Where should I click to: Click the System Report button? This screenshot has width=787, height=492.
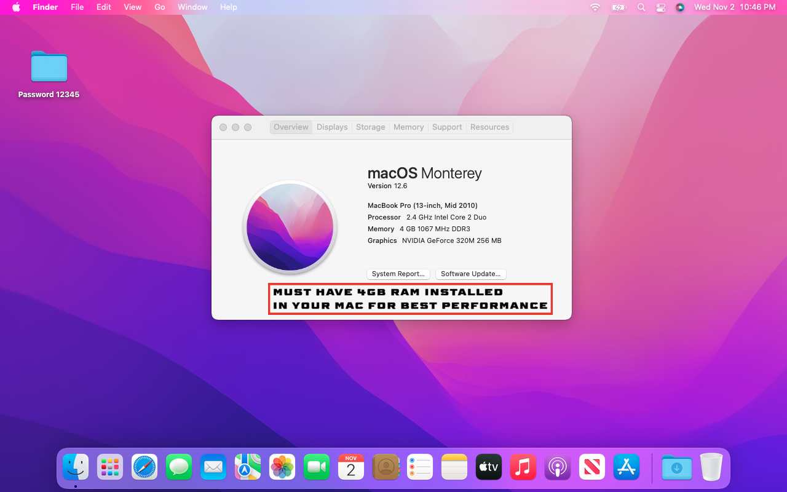tap(398, 274)
